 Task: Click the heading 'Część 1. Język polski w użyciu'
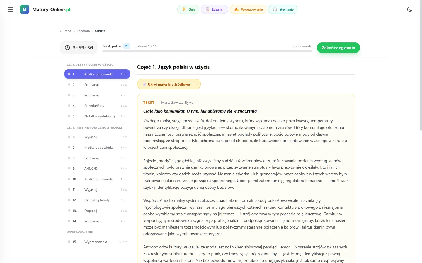(174, 67)
